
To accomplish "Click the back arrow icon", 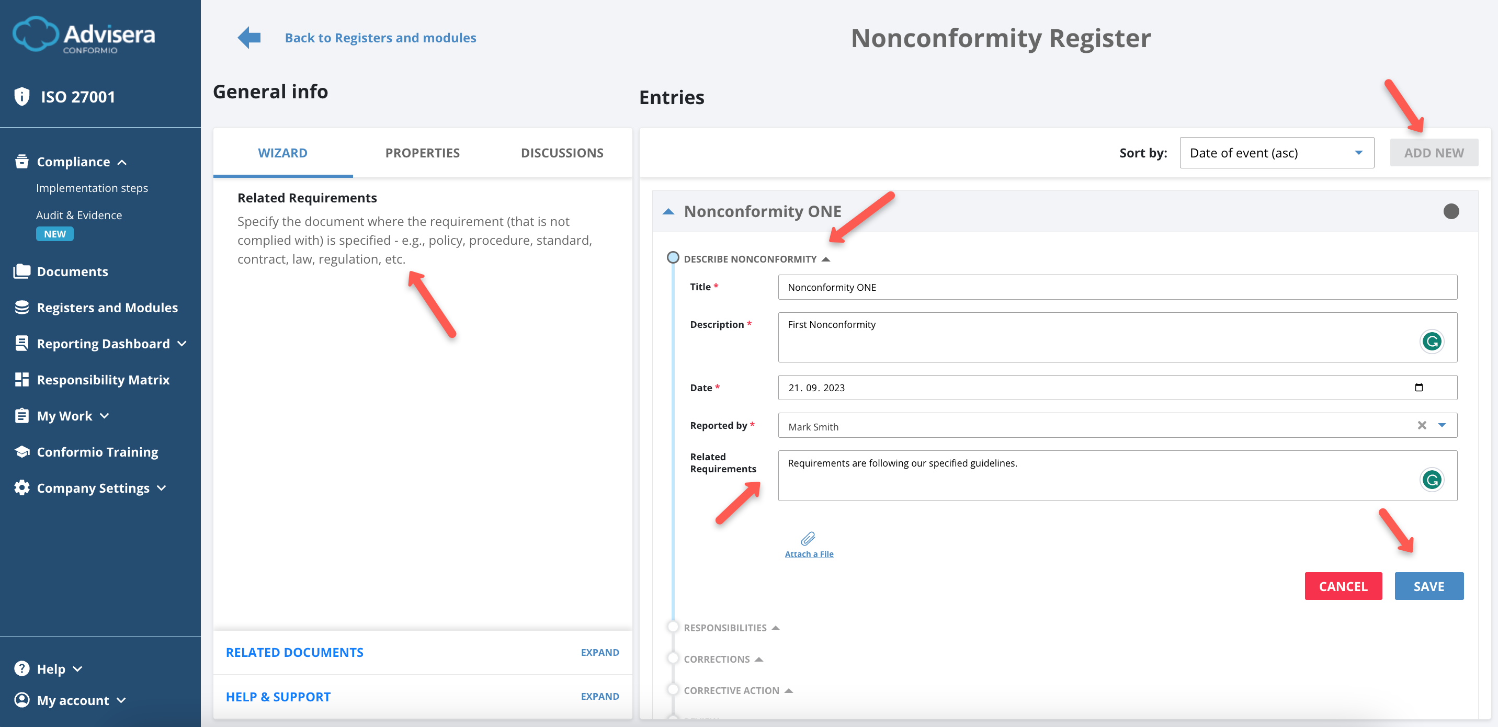I will pyautogui.click(x=248, y=37).
